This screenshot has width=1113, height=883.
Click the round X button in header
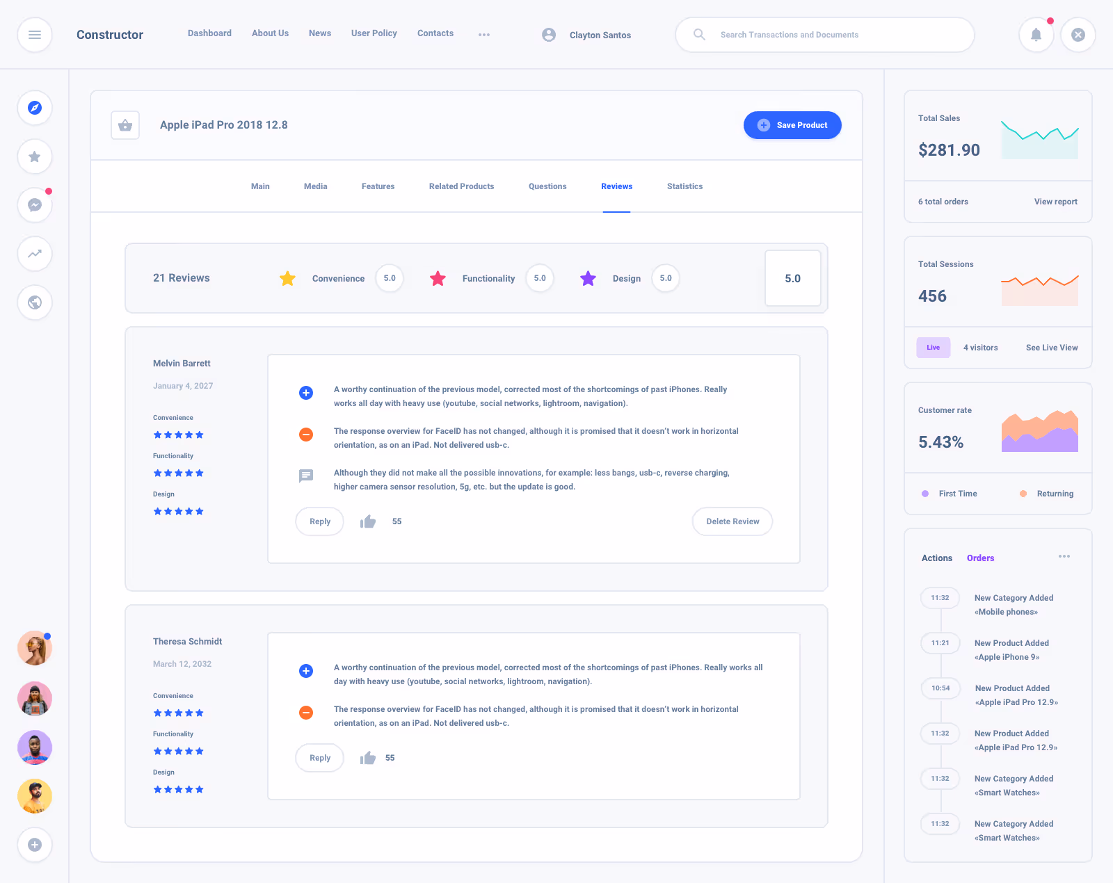click(1078, 35)
